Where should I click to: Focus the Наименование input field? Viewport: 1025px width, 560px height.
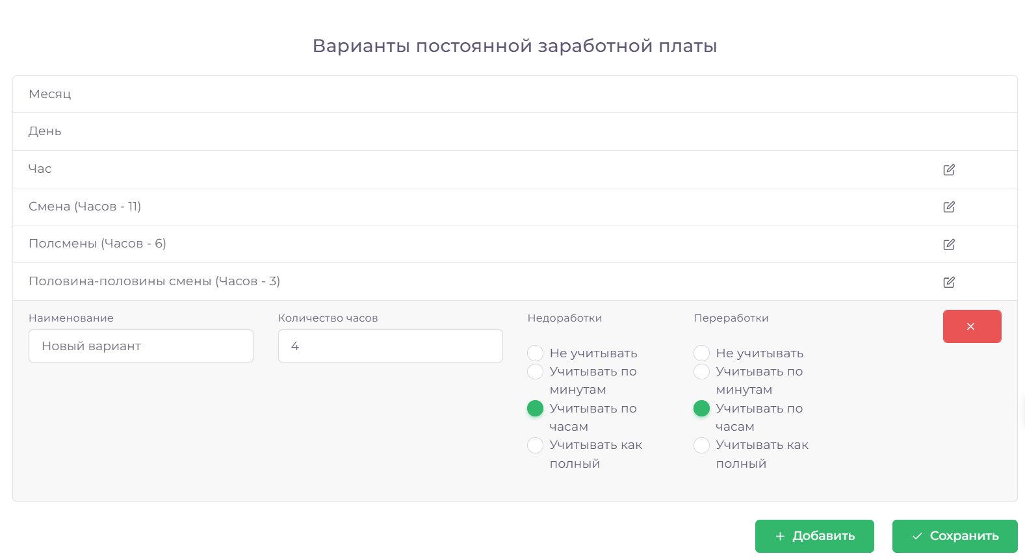(x=141, y=346)
